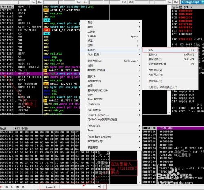Expand the 断点(P) submenu
Viewport: 204px width, 190px height.
pyautogui.click(x=111, y=50)
